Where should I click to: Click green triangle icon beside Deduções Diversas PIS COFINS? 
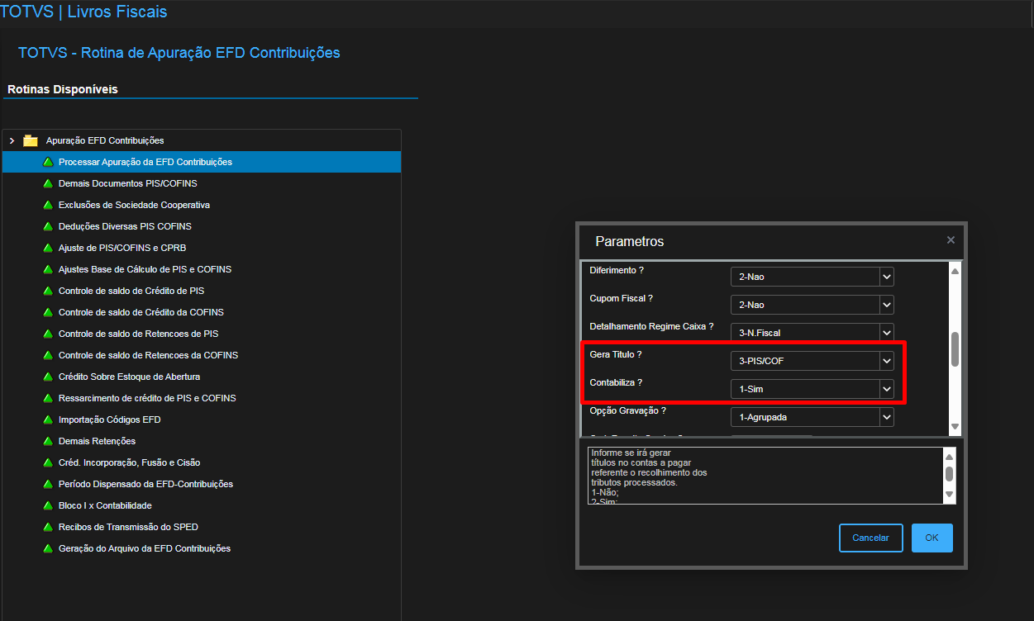48,226
